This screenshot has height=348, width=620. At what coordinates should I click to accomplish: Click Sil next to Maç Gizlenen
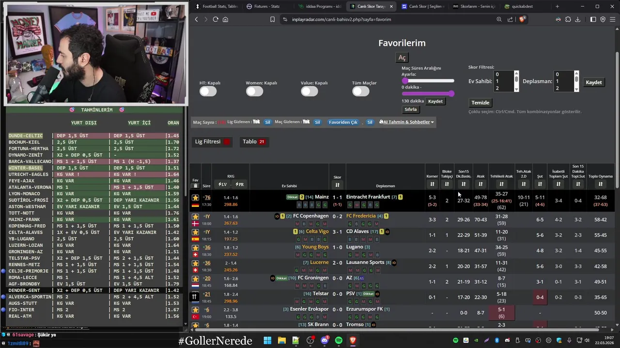pos(317,122)
